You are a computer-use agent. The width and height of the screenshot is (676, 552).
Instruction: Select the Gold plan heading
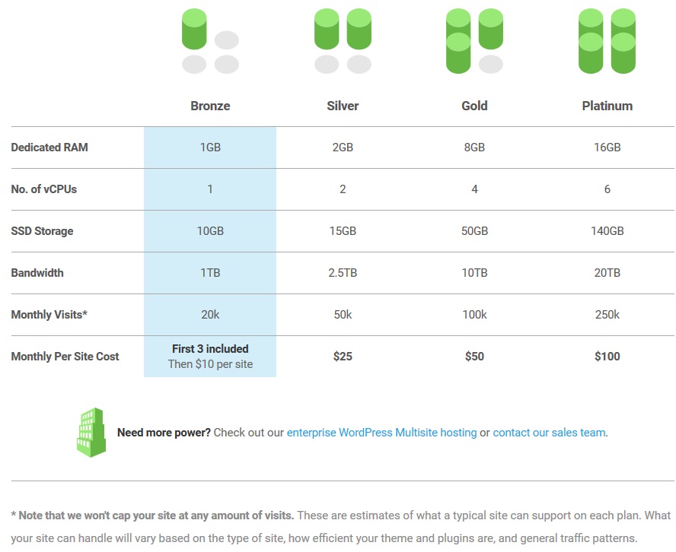tap(475, 106)
